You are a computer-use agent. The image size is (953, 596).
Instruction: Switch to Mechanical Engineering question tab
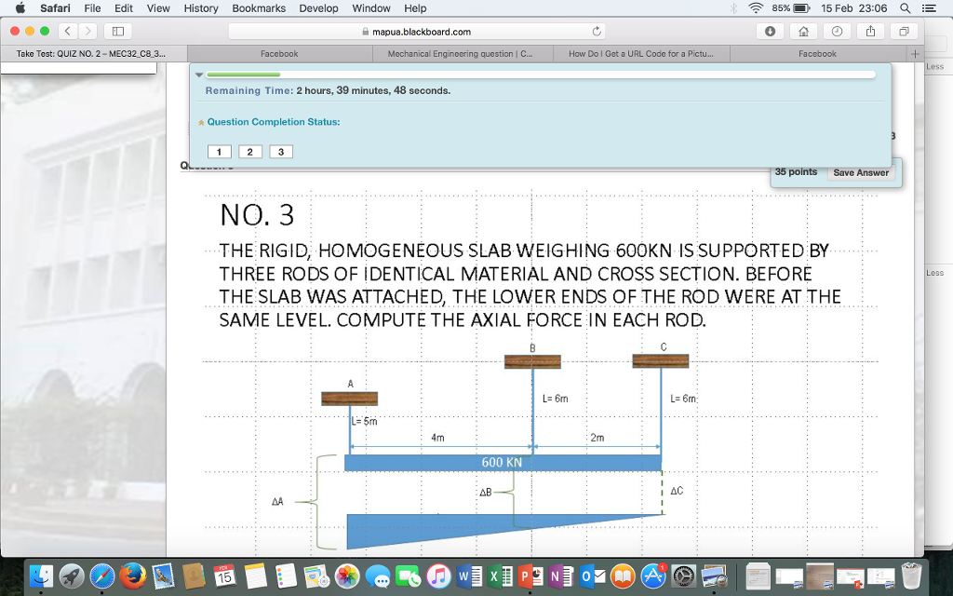coord(461,54)
